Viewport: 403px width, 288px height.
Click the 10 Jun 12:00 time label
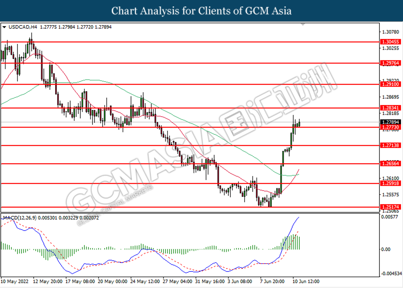[306, 282]
